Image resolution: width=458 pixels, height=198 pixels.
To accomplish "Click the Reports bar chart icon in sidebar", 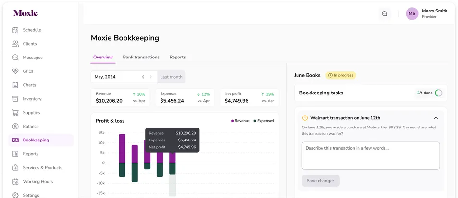I will (x=15, y=154).
